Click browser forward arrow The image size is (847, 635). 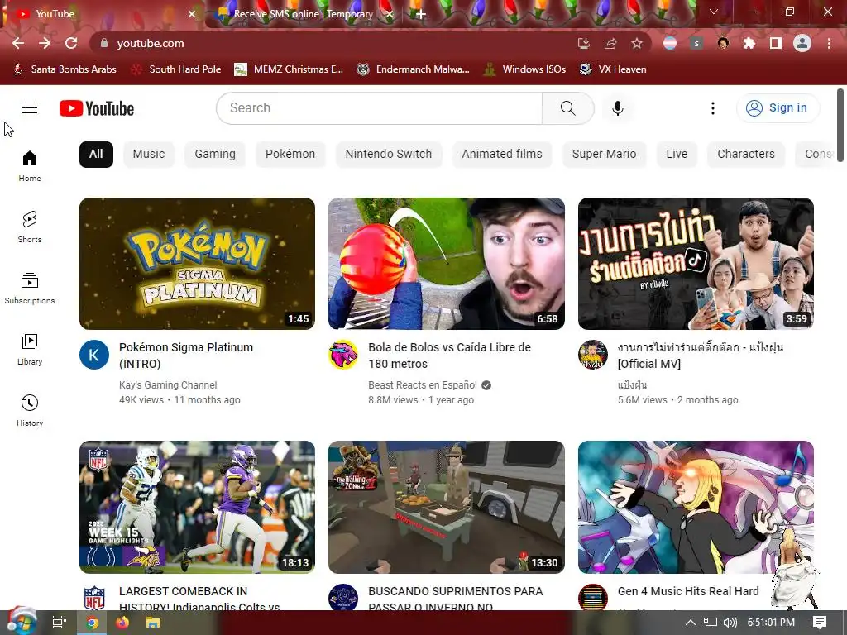[x=45, y=43]
